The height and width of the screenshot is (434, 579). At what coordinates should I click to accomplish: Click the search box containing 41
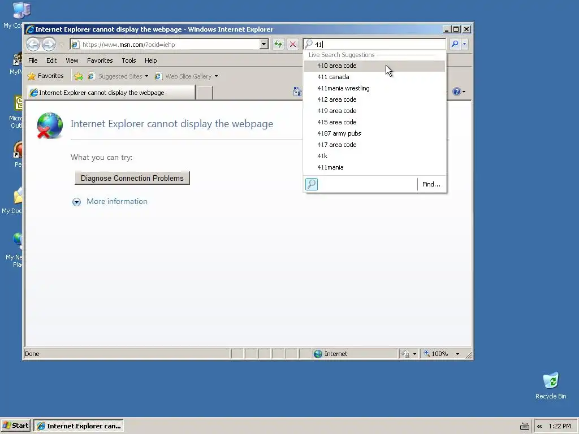click(x=374, y=44)
